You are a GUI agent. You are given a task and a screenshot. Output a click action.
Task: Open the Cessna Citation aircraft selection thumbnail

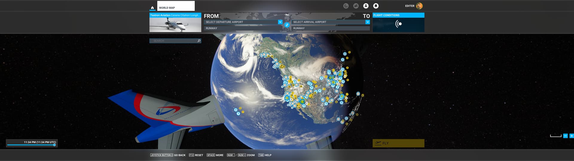pyautogui.click(x=175, y=22)
